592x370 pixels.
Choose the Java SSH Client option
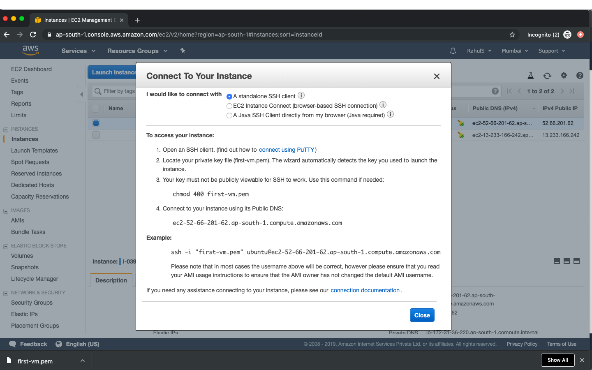pyautogui.click(x=229, y=116)
